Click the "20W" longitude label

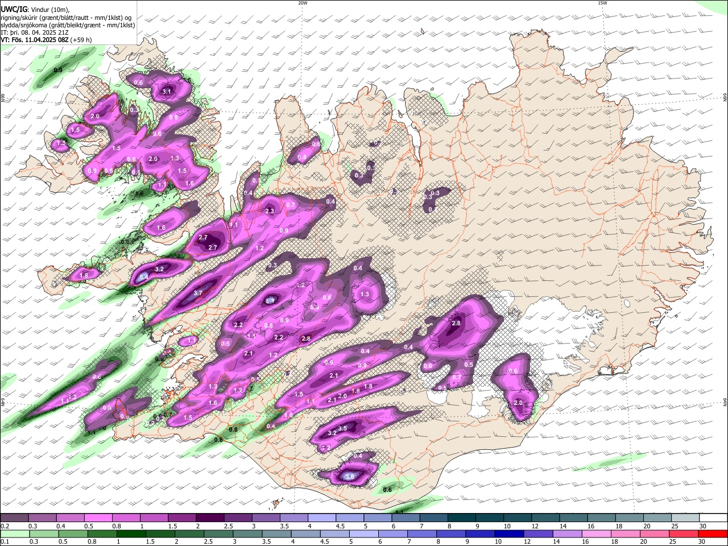[x=303, y=3]
